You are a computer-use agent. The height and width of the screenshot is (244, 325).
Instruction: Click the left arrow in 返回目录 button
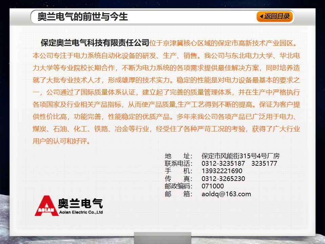261,17
